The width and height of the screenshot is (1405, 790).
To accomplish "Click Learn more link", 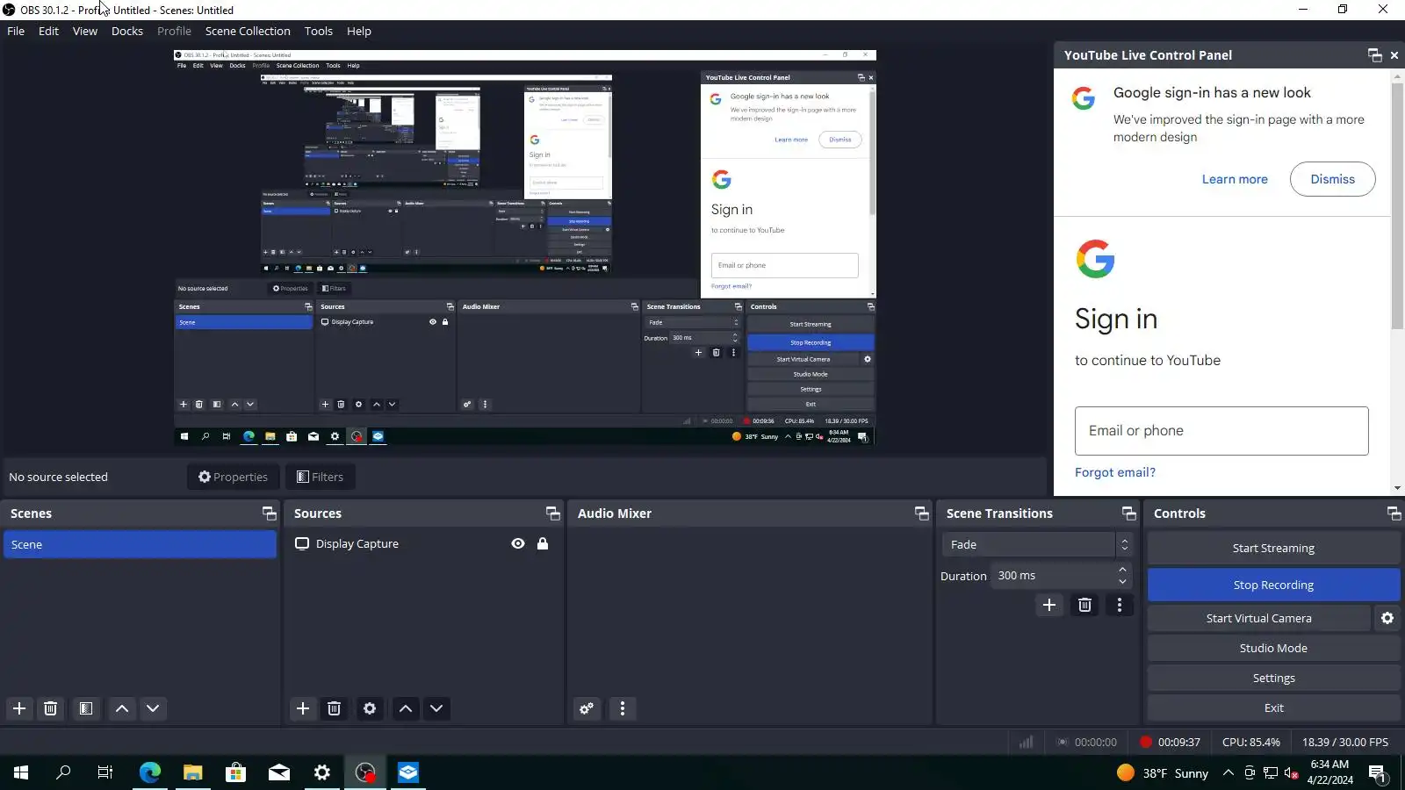I will (x=1235, y=179).
